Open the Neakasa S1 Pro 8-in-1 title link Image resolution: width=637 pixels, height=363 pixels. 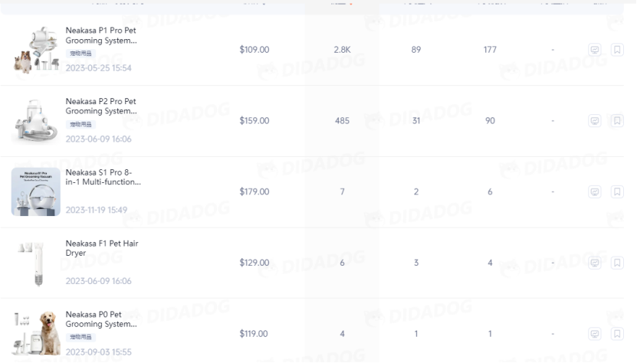click(103, 177)
